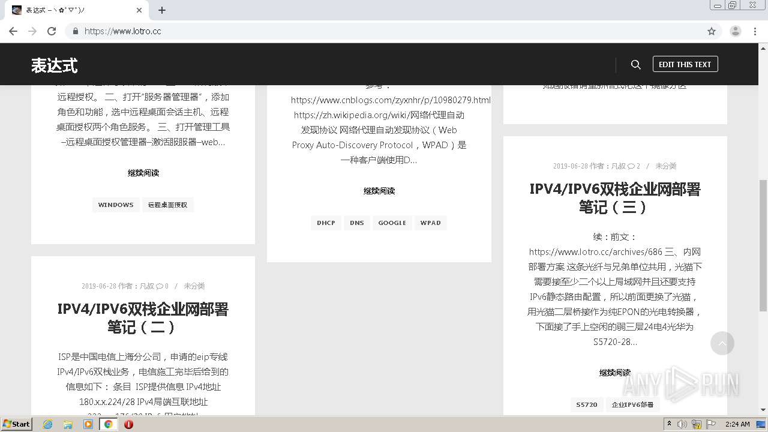Open the file explorer taskbar icon
This screenshot has height=432, width=768.
68,424
